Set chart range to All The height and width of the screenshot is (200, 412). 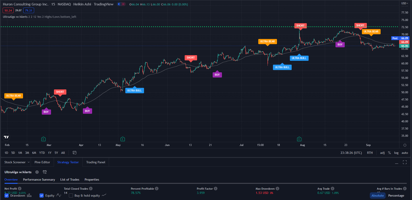click(x=63, y=153)
